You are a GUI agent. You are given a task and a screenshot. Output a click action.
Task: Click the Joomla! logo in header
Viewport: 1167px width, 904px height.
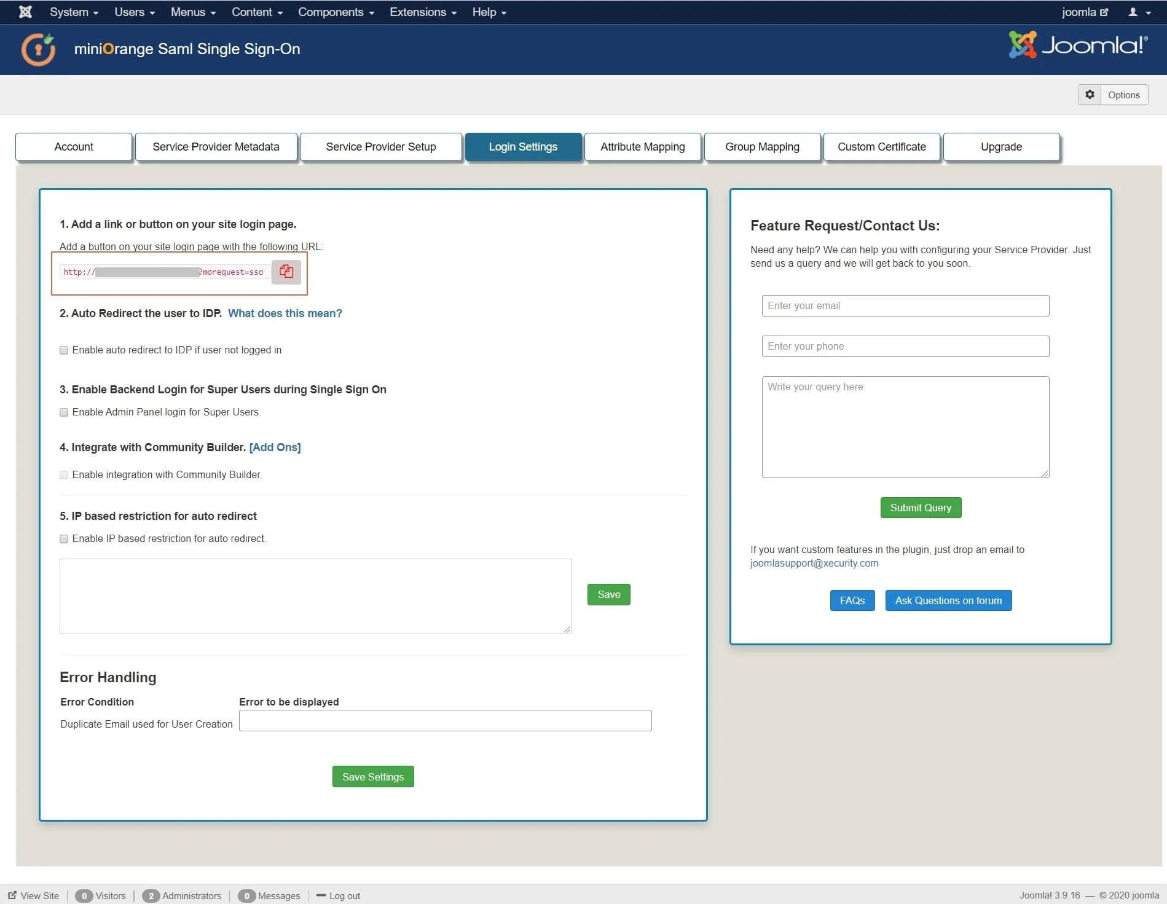1079,45
